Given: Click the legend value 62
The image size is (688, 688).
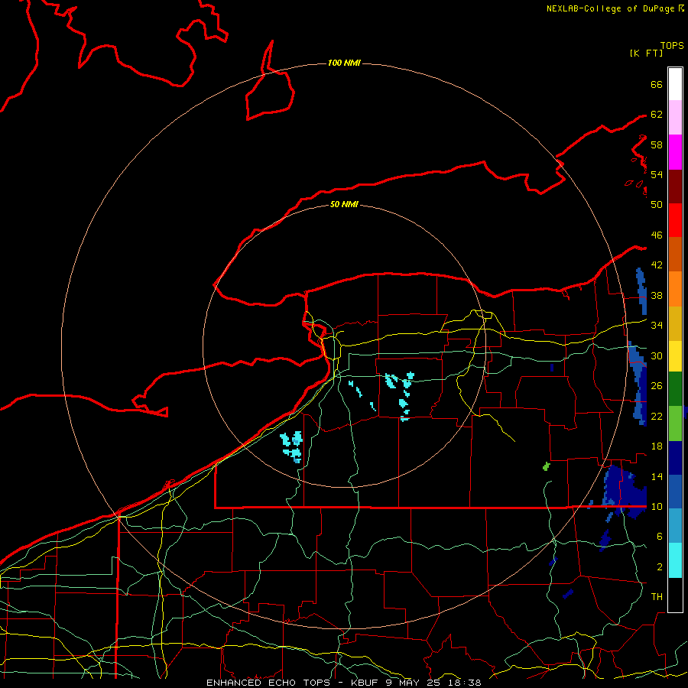Looking at the screenshot, I should [x=657, y=115].
